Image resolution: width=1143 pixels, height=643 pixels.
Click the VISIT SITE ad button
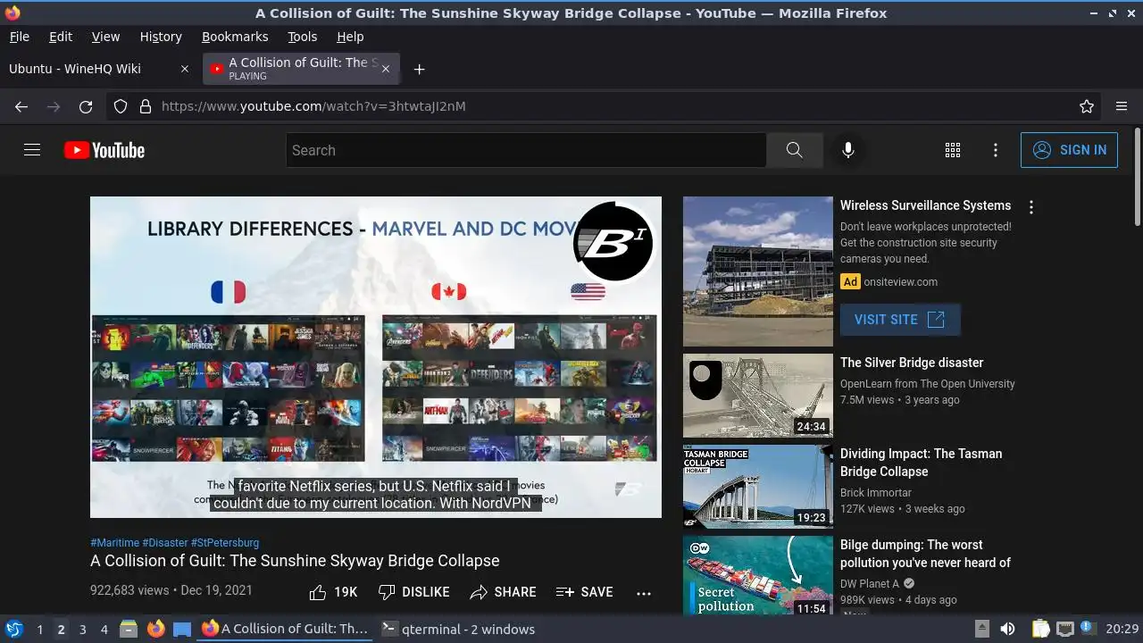(x=900, y=320)
